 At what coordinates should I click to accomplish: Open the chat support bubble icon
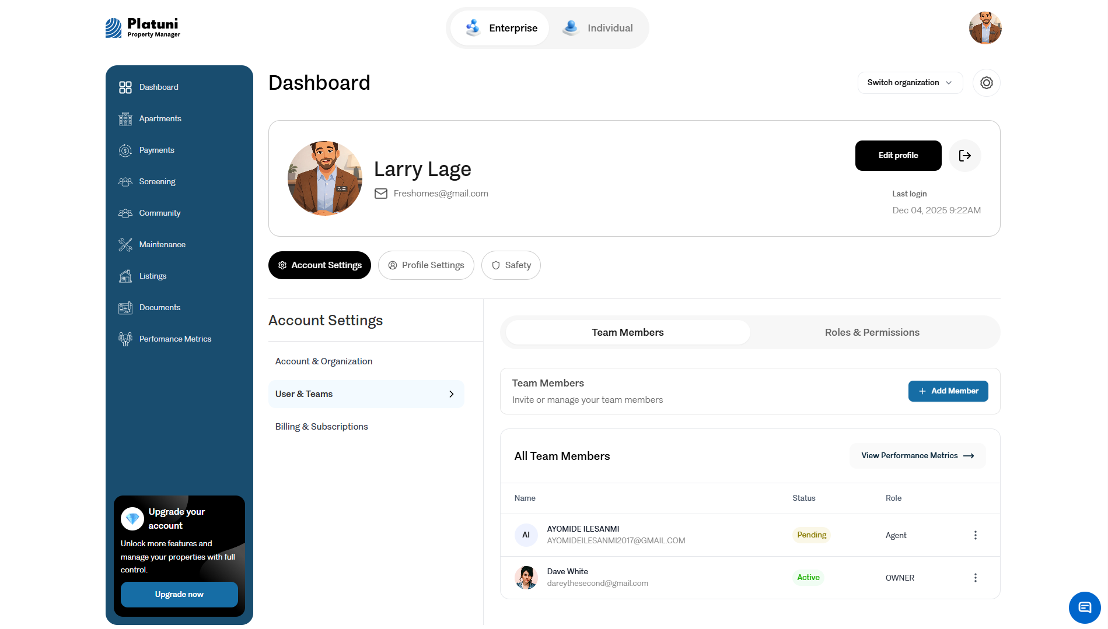[x=1085, y=607]
